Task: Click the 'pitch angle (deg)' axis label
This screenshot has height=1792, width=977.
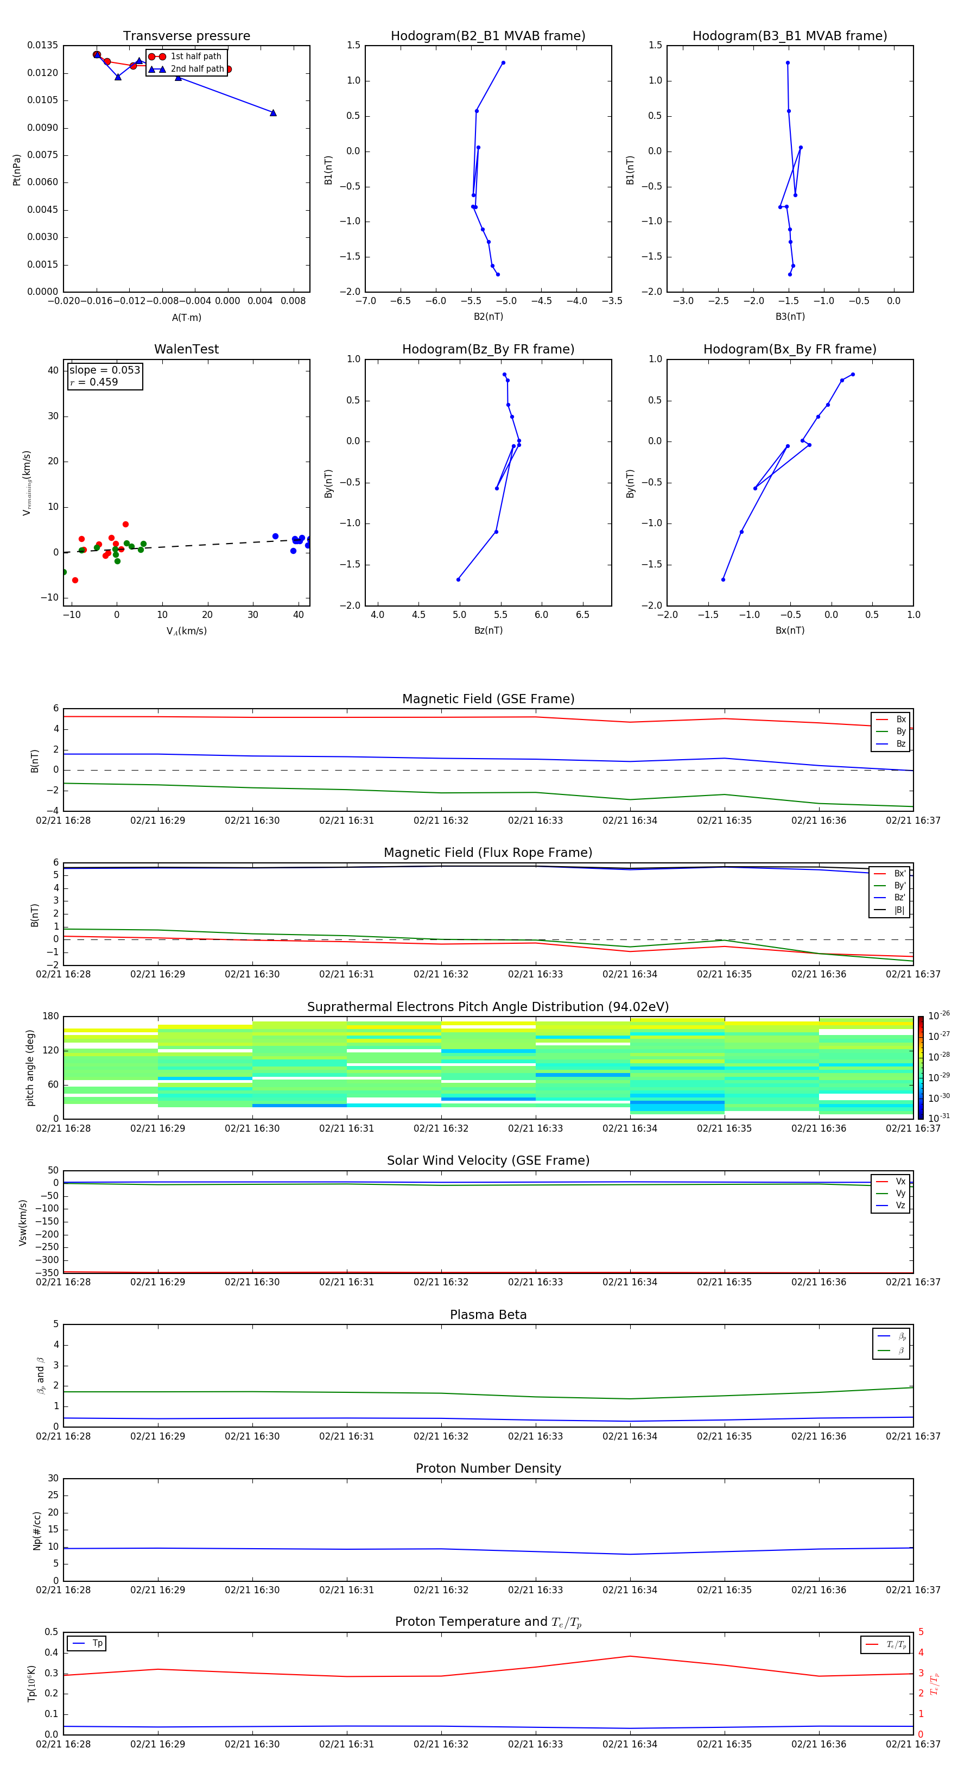Action: (x=30, y=1068)
